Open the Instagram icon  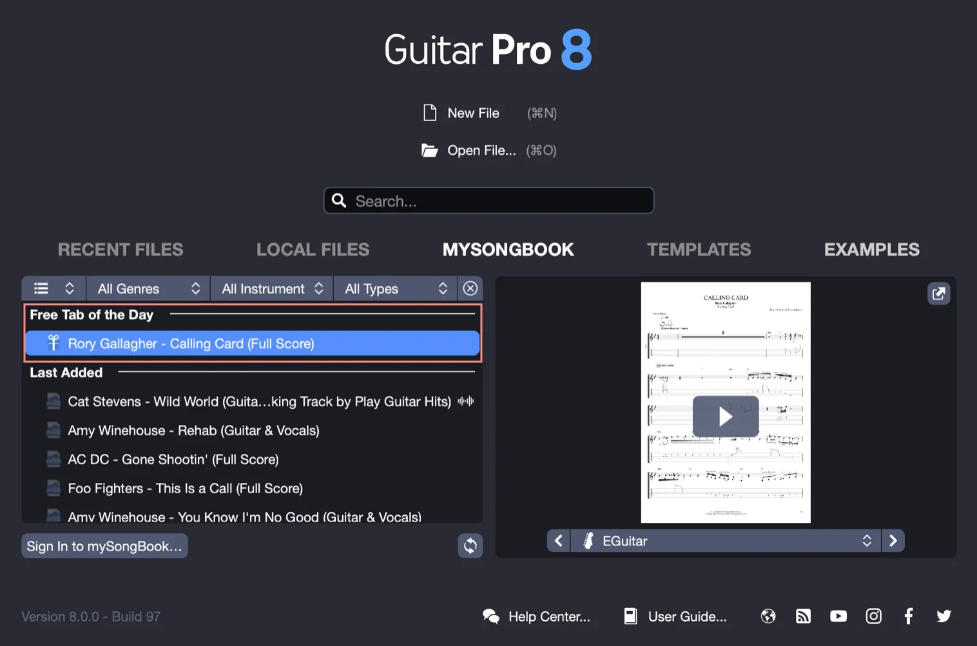coord(874,616)
